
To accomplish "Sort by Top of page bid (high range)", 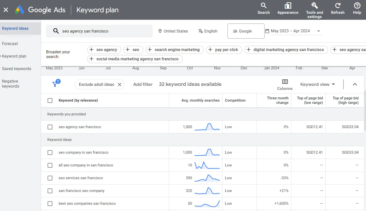I will pos(345,100).
